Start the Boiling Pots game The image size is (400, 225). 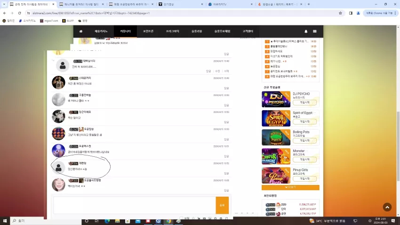coord(304,140)
